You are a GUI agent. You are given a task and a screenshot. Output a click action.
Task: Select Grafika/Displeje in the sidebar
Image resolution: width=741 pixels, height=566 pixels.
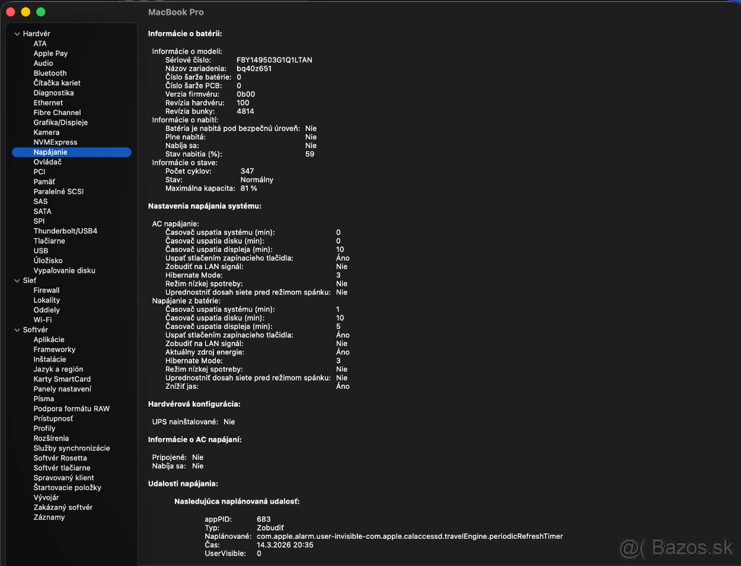(x=61, y=122)
